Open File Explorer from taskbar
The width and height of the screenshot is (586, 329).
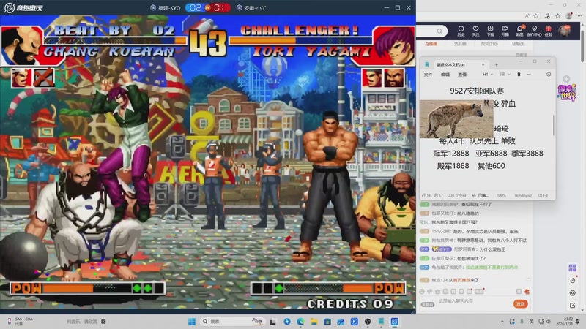pyautogui.click(x=314, y=322)
